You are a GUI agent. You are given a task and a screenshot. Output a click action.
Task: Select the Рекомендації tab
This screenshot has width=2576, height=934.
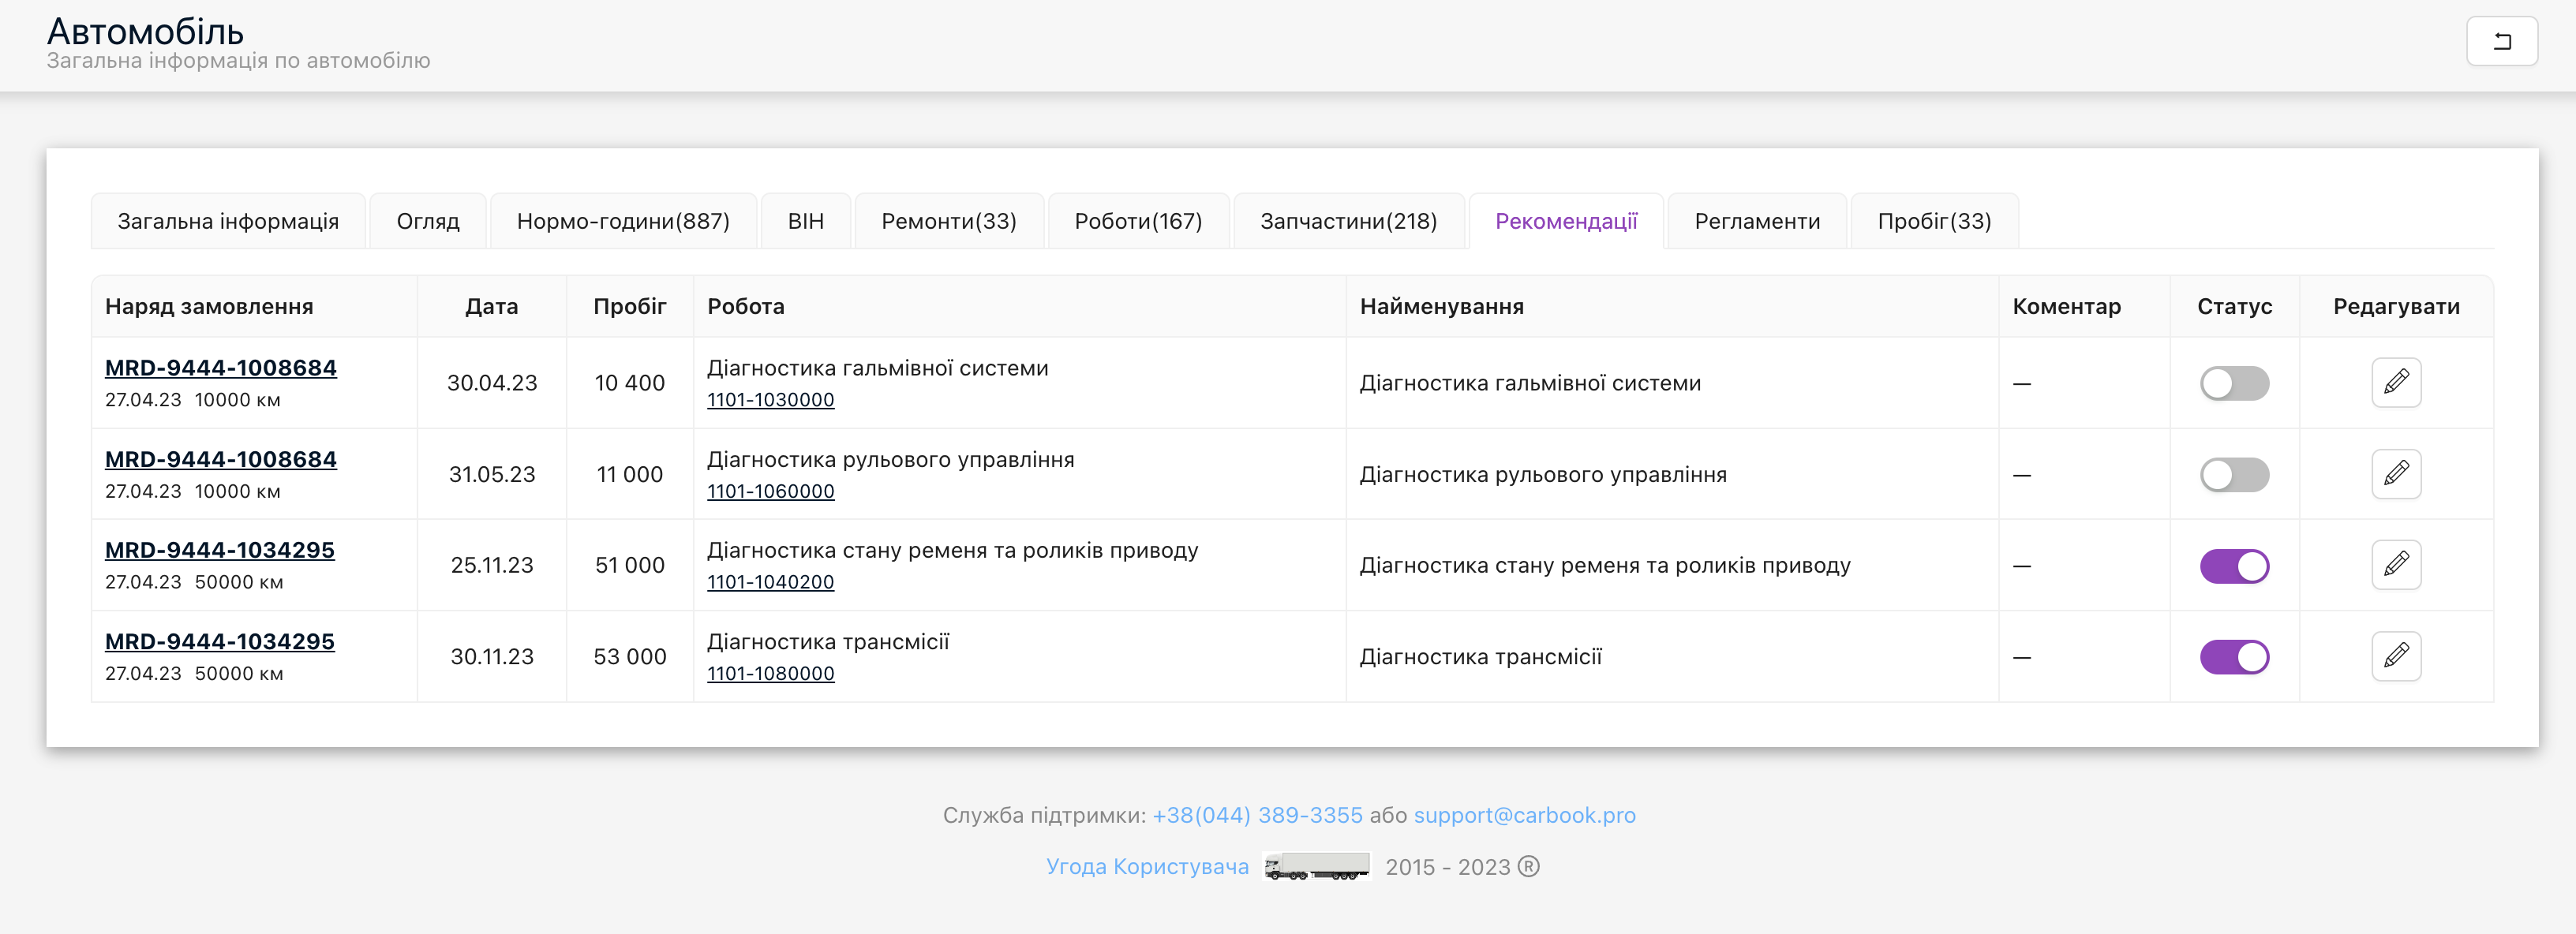[x=1566, y=221]
